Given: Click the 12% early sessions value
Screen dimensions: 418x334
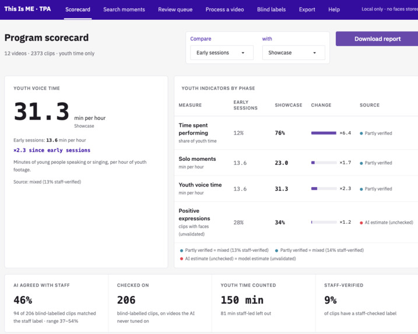Looking at the screenshot, I should click(238, 133).
